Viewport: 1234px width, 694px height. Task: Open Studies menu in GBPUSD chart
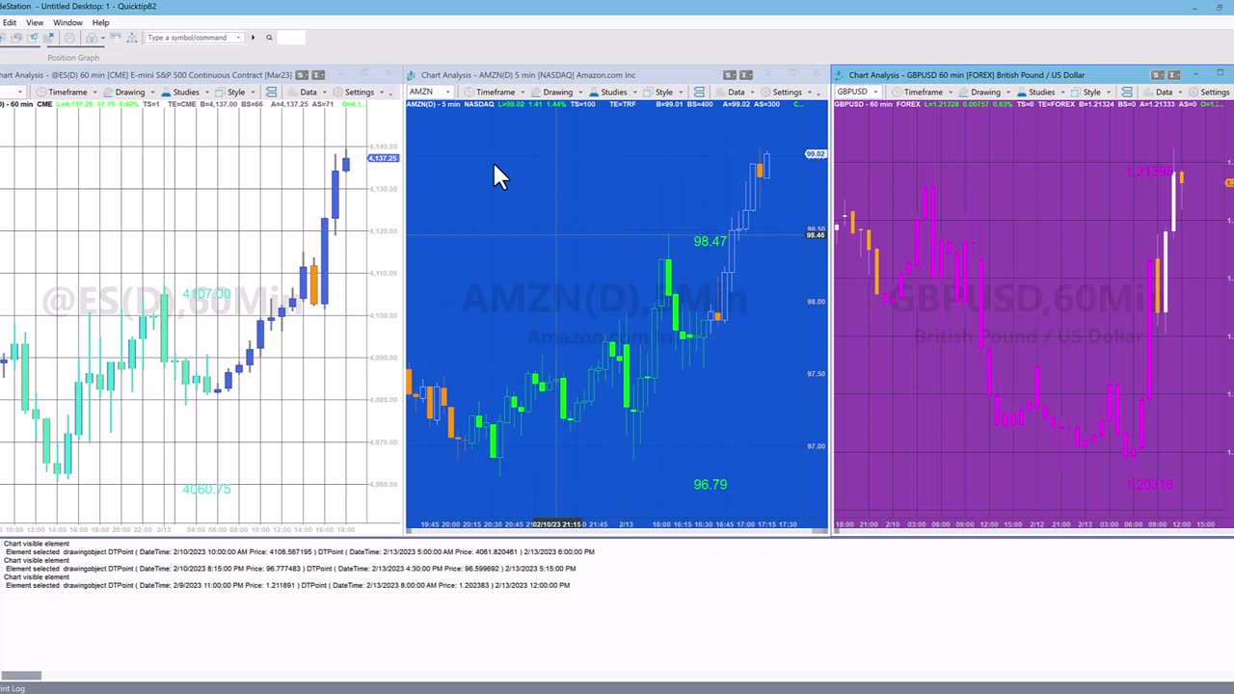click(x=1042, y=93)
